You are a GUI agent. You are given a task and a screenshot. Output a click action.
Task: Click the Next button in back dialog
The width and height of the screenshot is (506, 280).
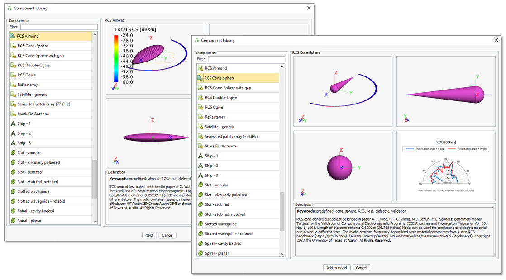pos(149,235)
